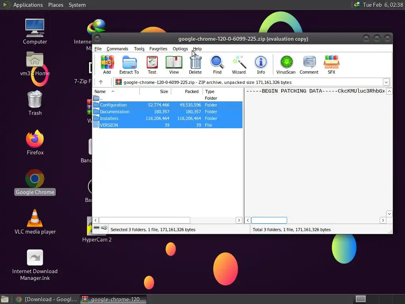The image size is (405, 304).
Task: Switch to Download - Google taskbar window
Action: (46, 299)
